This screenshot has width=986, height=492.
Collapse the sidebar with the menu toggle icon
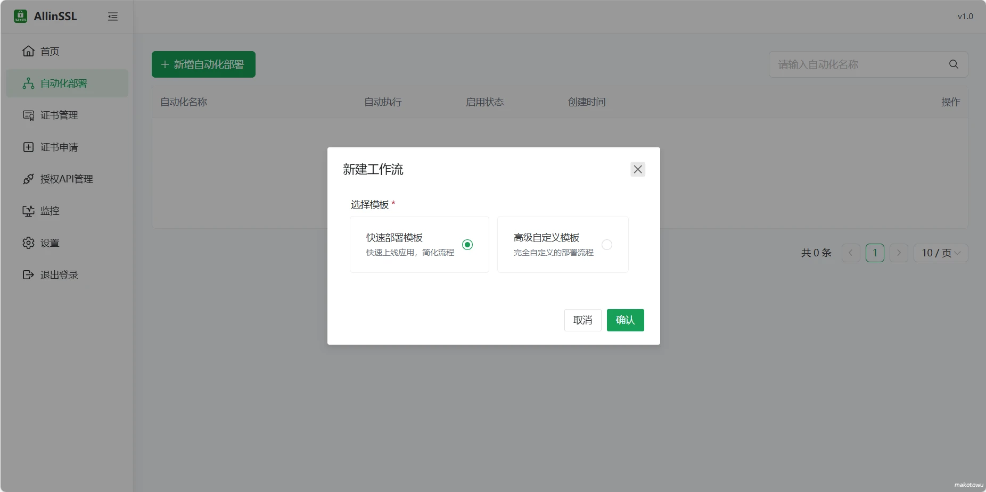coord(113,16)
